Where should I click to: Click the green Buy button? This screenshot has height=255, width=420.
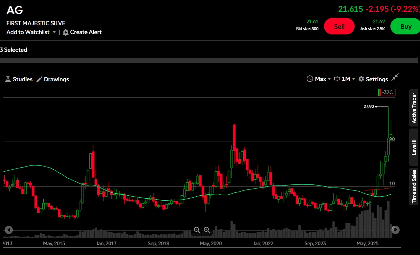tap(406, 26)
